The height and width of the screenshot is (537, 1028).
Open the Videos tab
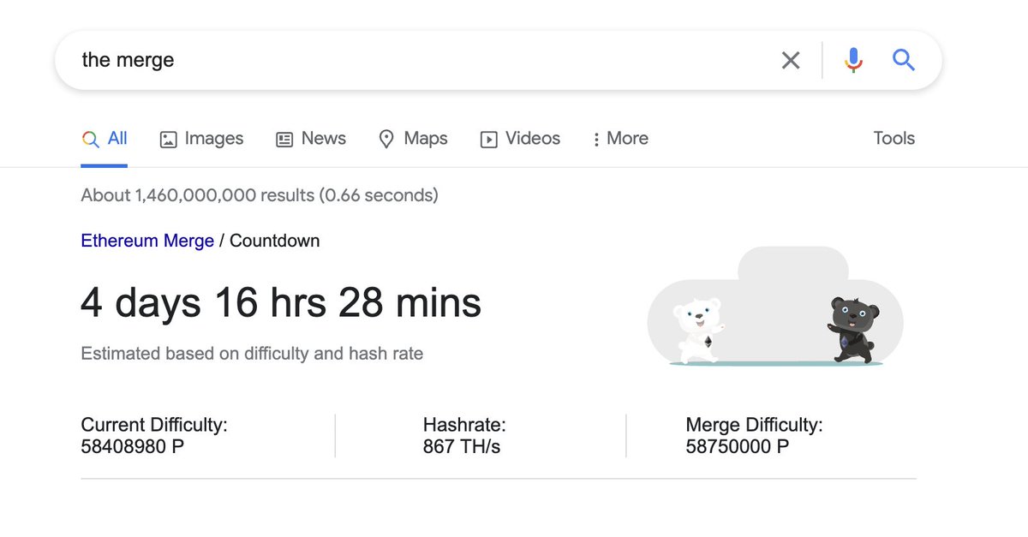click(520, 139)
